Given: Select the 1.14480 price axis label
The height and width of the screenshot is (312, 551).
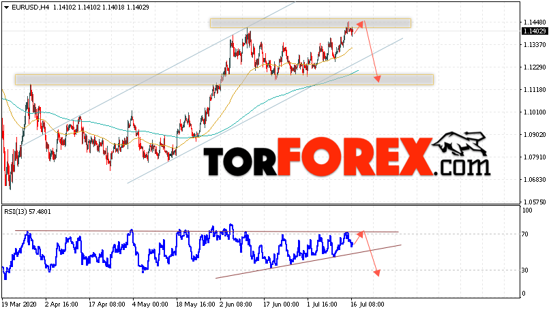Looking at the screenshot, I should (535, 22).
